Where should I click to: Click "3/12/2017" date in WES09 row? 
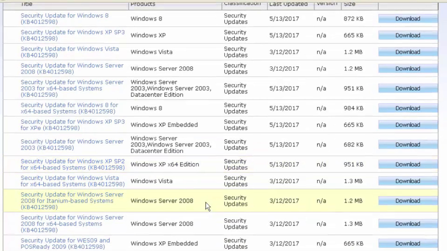(284, 244)
